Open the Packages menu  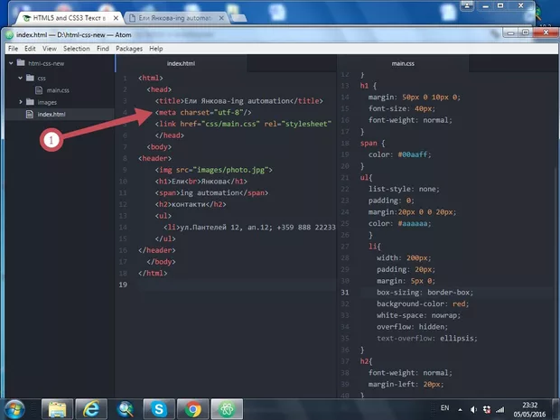coord(129,48)
